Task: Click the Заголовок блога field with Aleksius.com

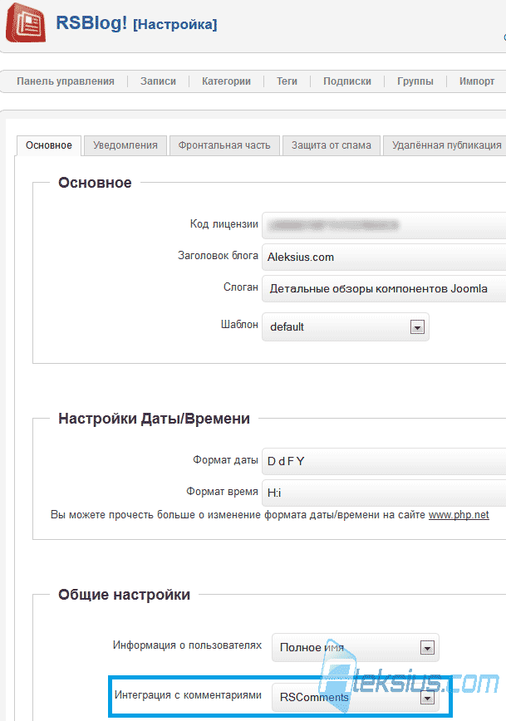Action: tap(384, 257)
